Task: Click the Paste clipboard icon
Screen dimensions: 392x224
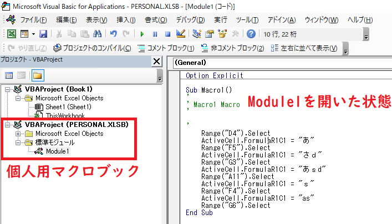Action: (84, 34)
